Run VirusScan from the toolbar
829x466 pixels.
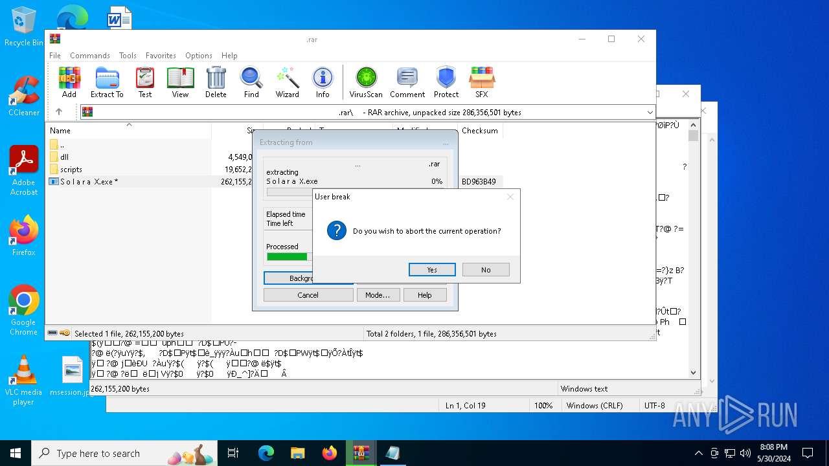pos(366,82)
